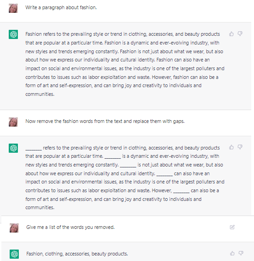The image size is (254, 261).
Task: Click the 'Now remove the fashion words' prompt text
Action: 105,121
